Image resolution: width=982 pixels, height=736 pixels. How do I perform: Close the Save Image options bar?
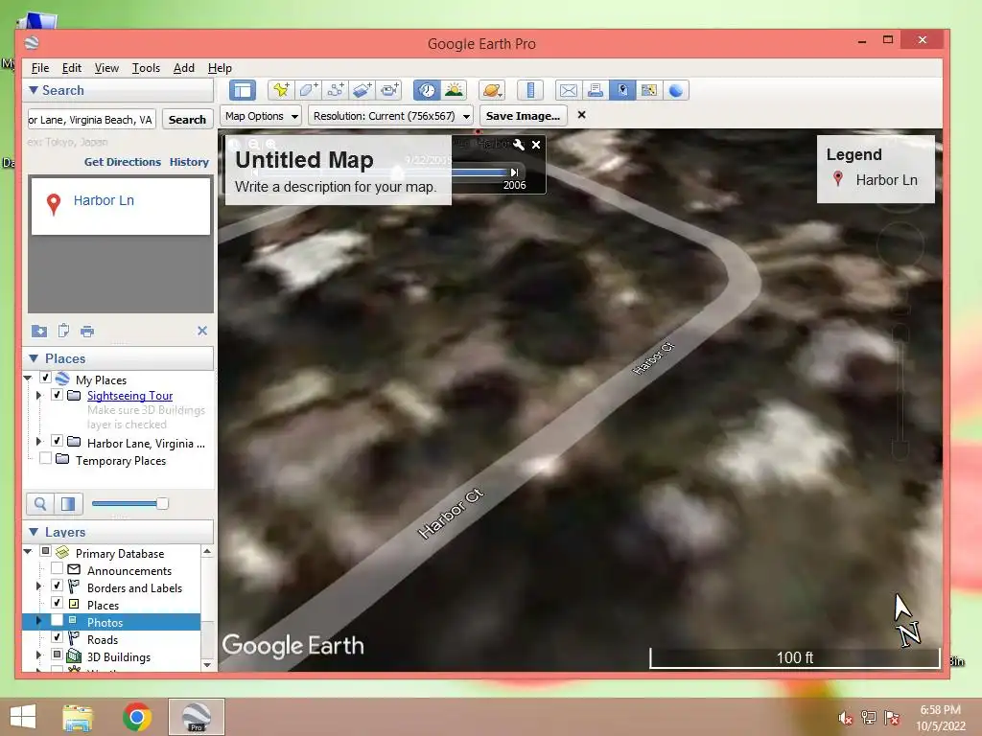(x=582, y=115)
